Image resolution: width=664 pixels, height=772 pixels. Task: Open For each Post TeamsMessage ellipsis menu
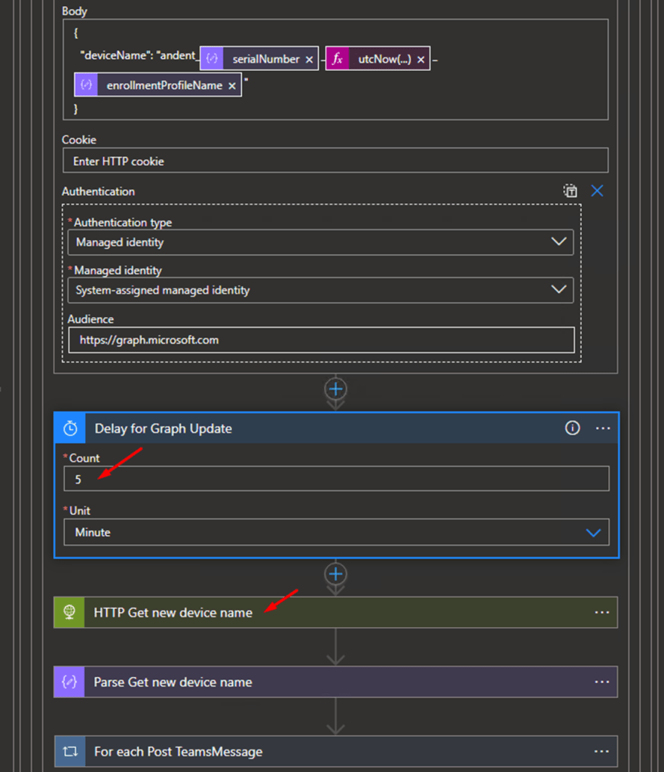(601, 752)
